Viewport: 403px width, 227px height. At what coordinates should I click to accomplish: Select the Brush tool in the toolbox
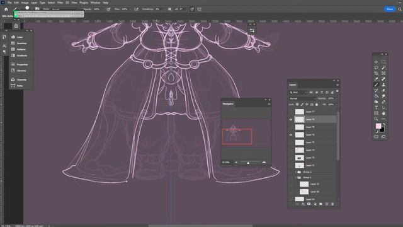pyautogui.click(x=376, y=84)
